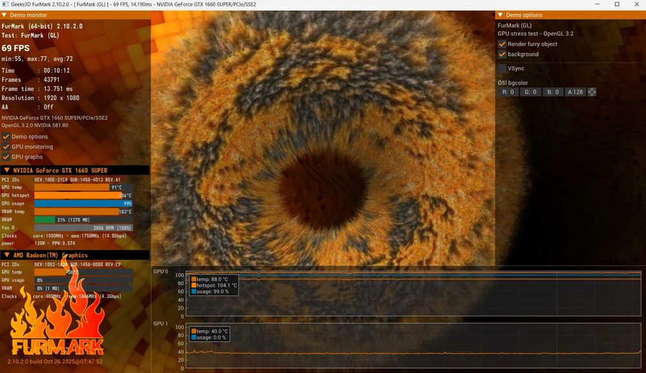
Task: Uncheck the GPU graphs checkbox
Action: [6, 156]
